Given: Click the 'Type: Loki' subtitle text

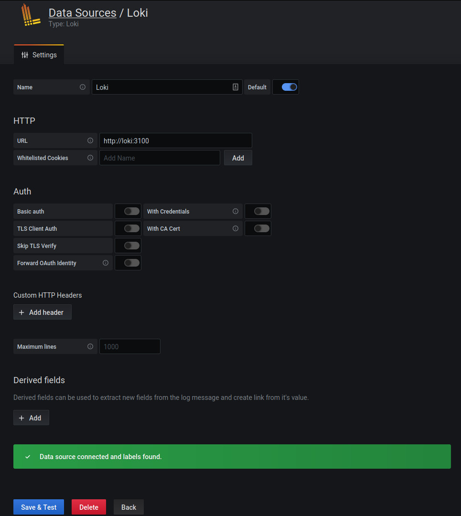Looking at the screenshot, I should click(64, 24).
